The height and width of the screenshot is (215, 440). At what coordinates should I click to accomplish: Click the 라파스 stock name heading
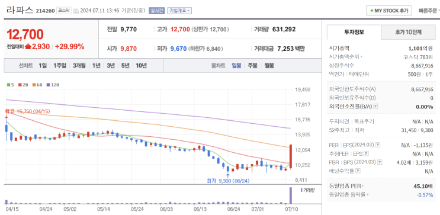coord(20,11)
